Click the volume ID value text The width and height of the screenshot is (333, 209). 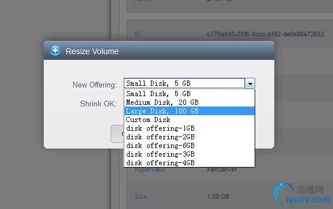266,34
